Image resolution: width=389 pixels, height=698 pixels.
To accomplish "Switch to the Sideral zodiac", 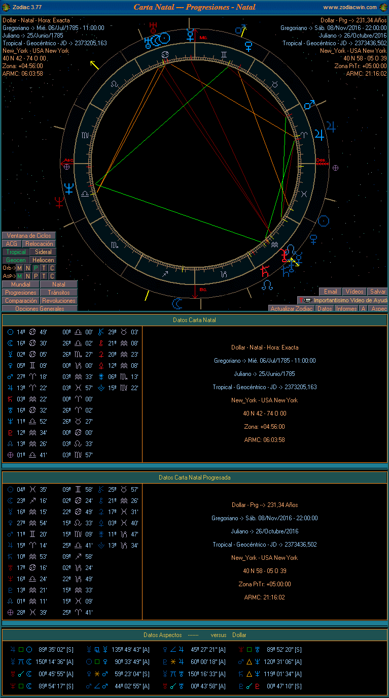I will [x=44, y=252].
